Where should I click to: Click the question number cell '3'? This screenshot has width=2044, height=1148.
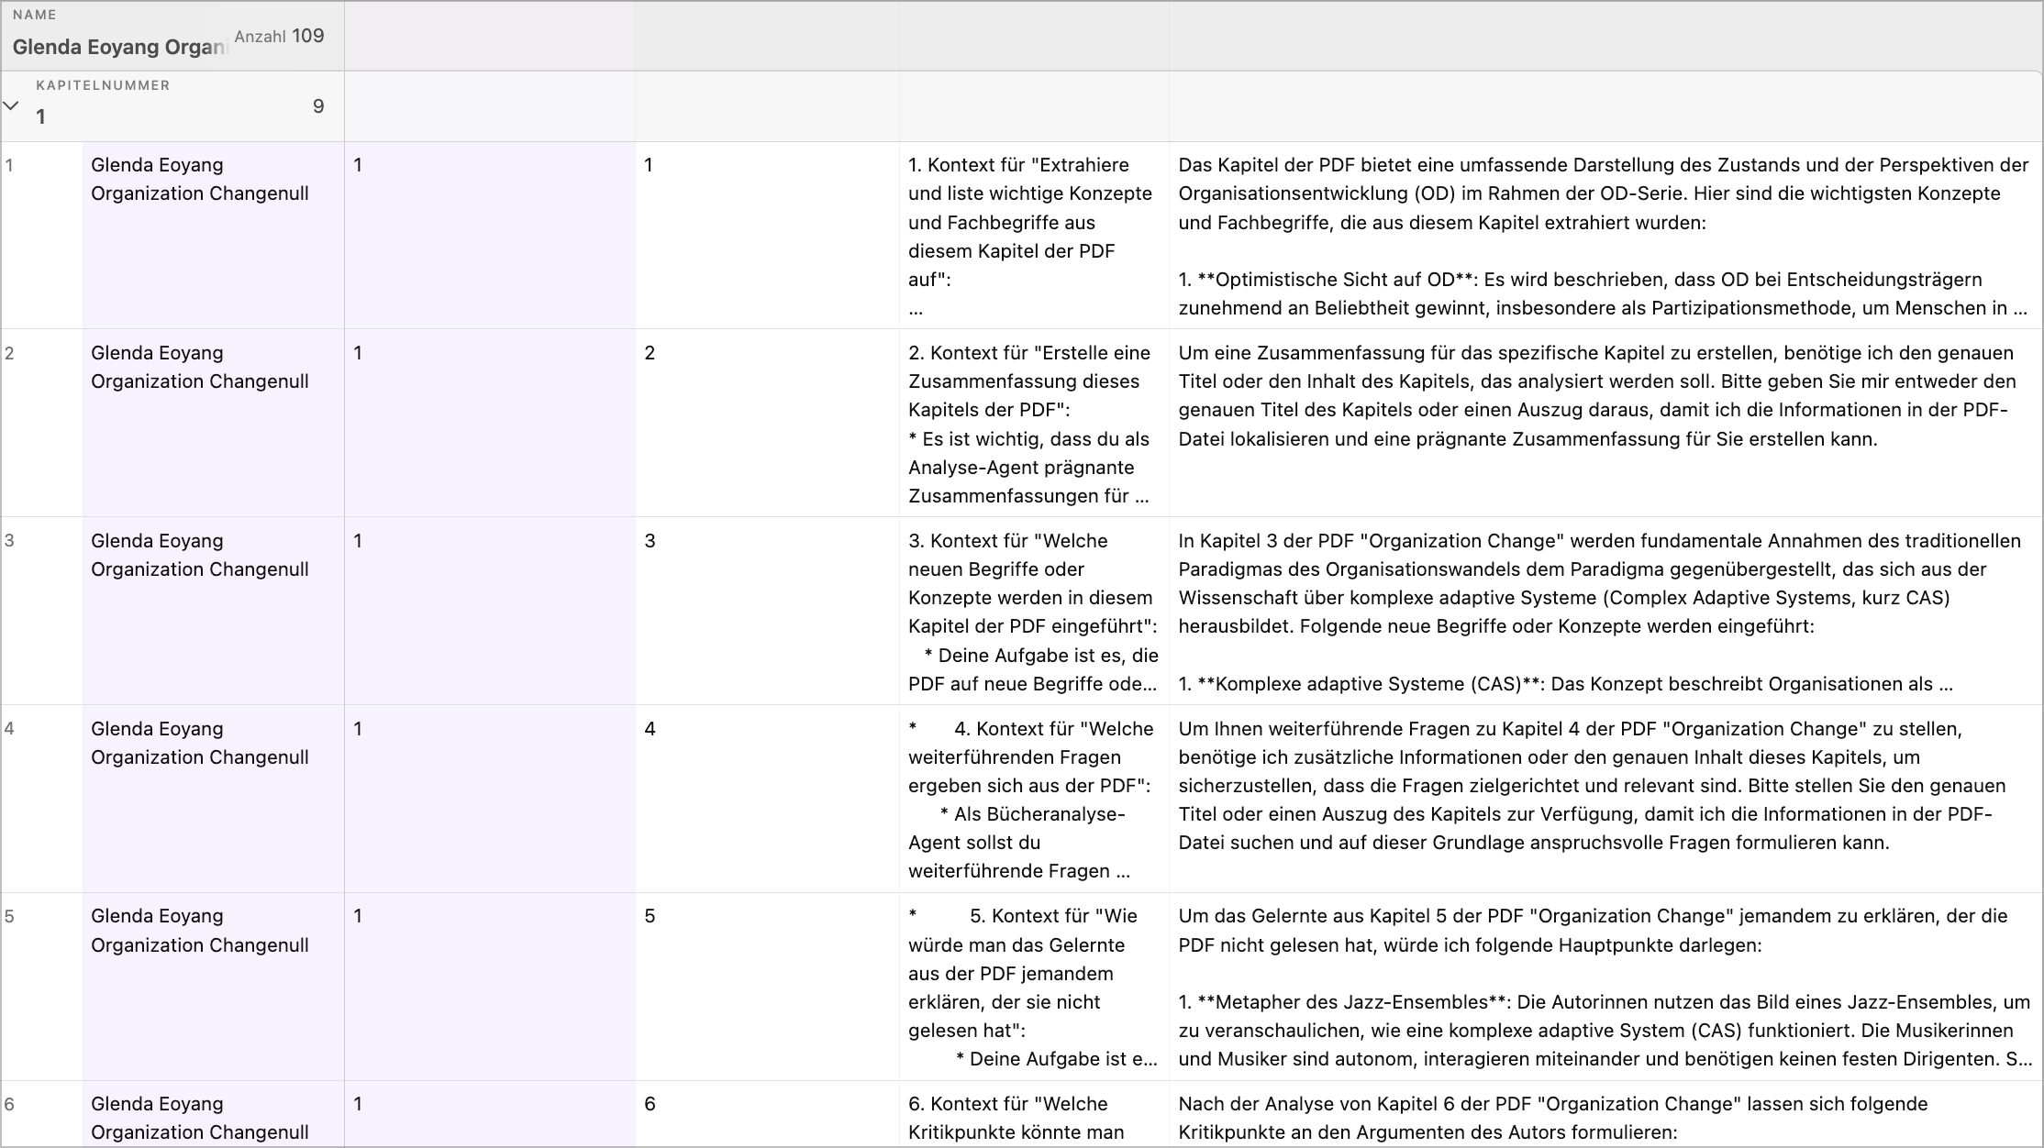[767, 611]
